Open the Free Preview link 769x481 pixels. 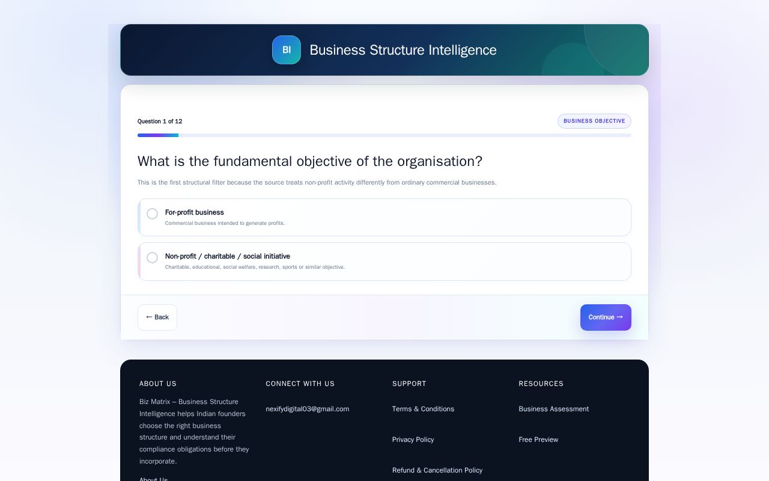[x=538, y=440]
